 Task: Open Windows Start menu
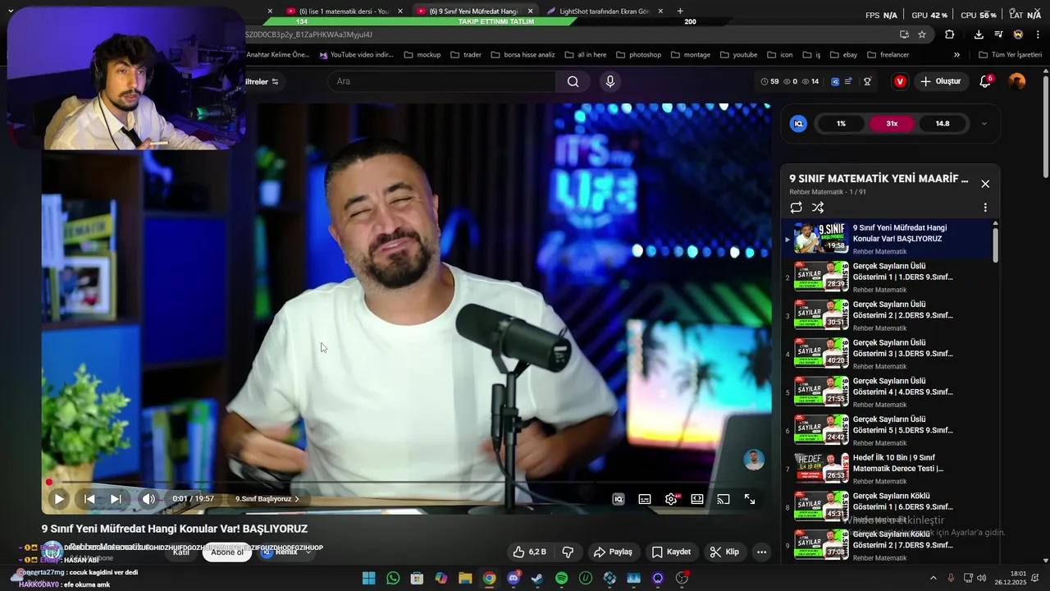point(369,578)
